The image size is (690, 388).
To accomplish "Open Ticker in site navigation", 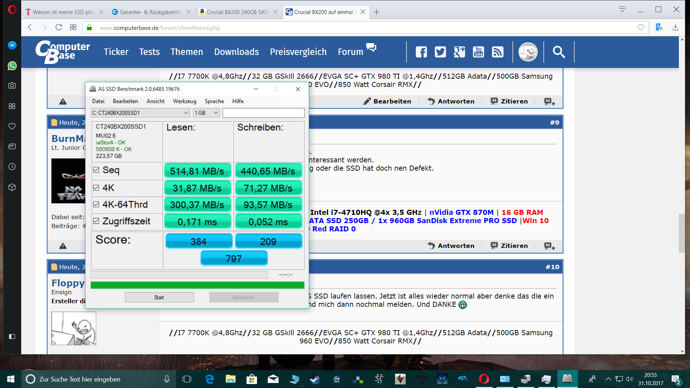I will [x=116, y=52].
